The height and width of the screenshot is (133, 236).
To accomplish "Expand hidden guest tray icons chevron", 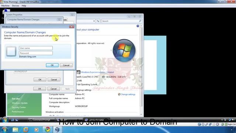I will pyautogui.click(x=222, y=120).
